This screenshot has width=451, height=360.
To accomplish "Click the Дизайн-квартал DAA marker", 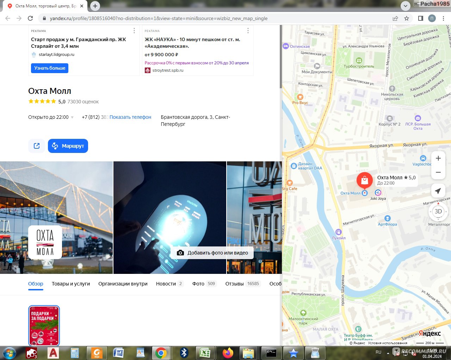I will (x=294, y=166).
